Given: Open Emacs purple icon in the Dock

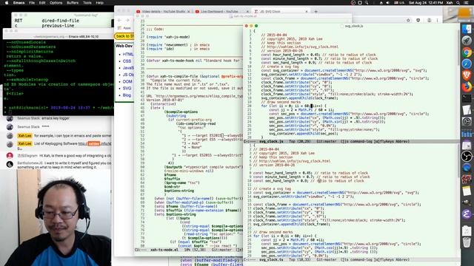Looking at the screenshot, I should tap(467, 214).
